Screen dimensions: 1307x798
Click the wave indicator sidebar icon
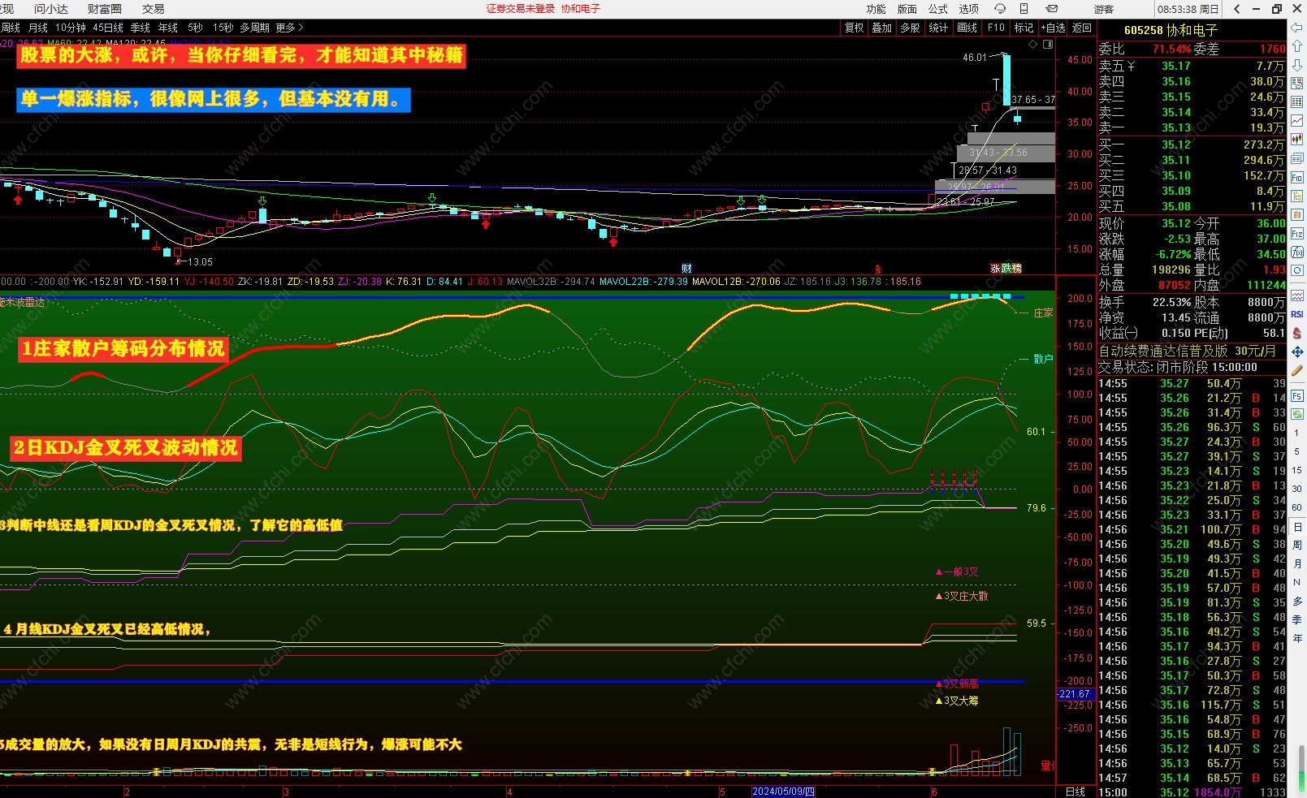click(1297, 295)
